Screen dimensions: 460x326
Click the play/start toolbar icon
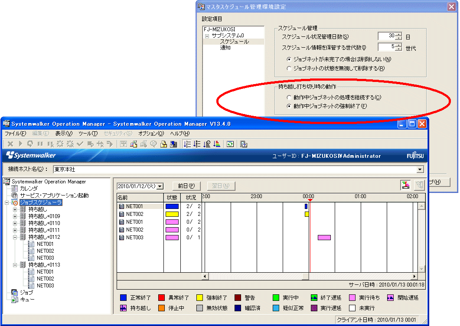click(x=20, y=144)
